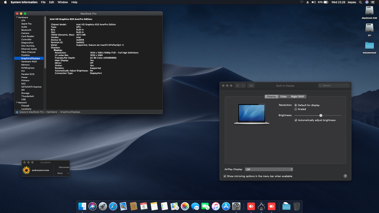Expand the More dropdown in Anydesk
379x213 pixels.
coord(63,173)
